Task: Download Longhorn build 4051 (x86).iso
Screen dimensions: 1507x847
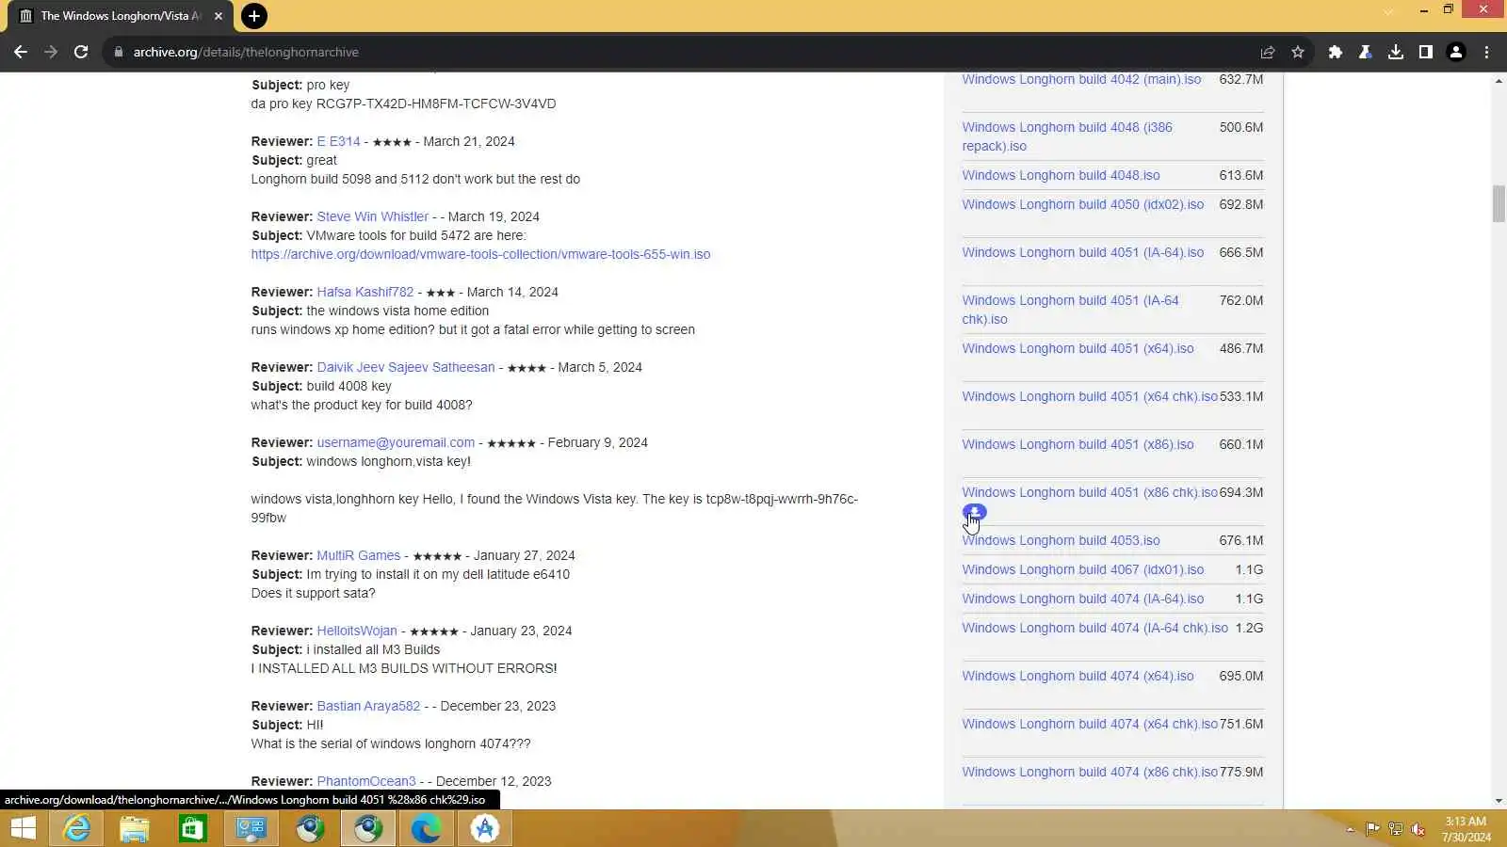Action: 1078,444
